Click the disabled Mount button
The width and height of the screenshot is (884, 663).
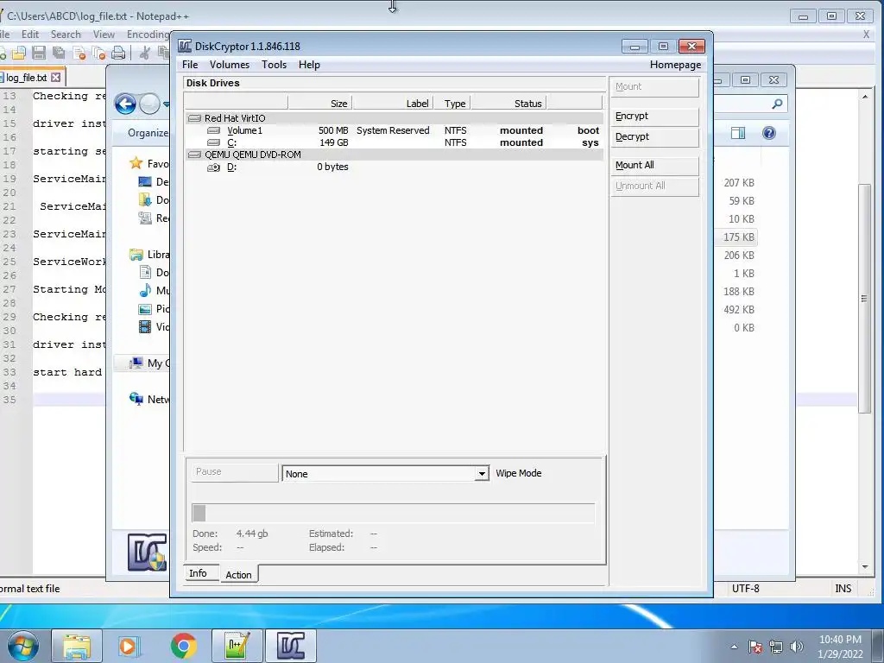pos(654,87)
